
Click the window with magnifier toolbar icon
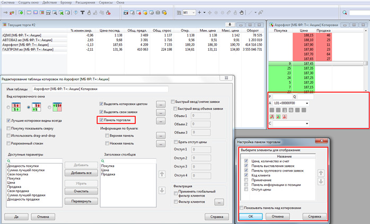[55, 13]
